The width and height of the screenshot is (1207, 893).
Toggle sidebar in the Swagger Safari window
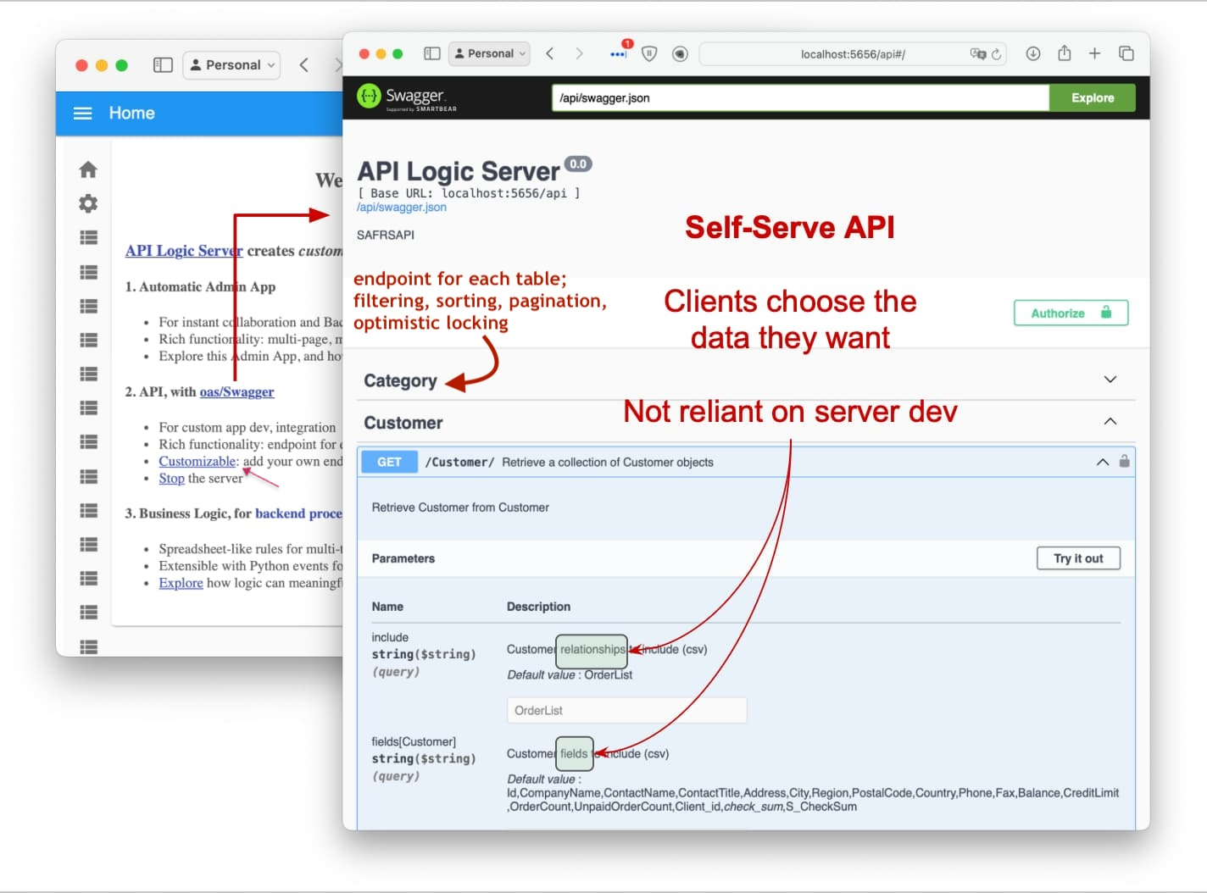432,53
